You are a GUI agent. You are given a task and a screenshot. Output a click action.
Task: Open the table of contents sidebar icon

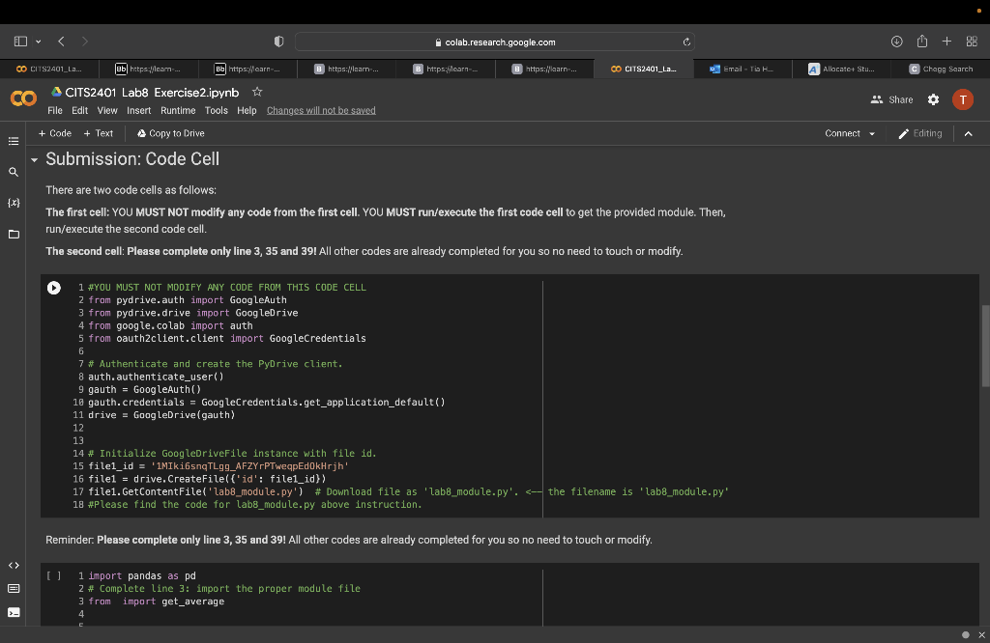14,141
